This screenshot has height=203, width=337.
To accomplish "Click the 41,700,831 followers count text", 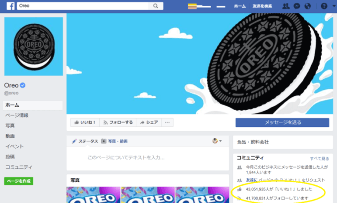I will coord(277,198).
